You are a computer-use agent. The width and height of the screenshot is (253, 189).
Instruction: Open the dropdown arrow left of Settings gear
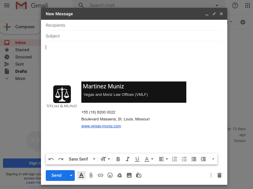(231, 22)
